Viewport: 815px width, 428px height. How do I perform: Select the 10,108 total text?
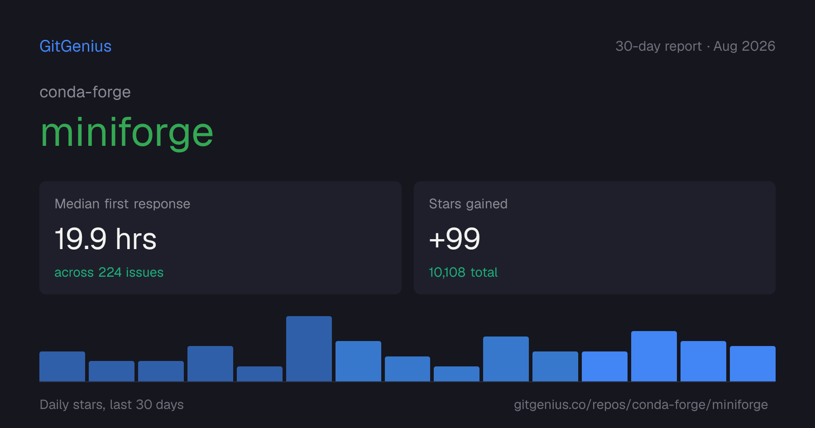463,272
